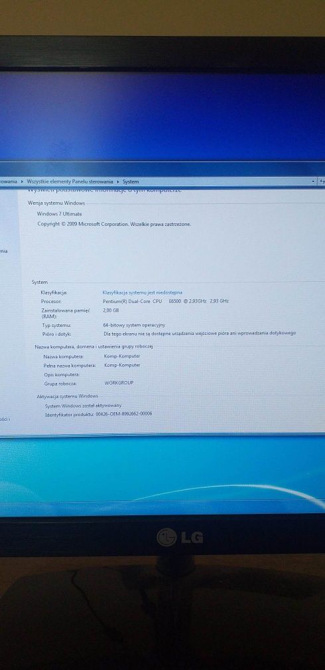325x670 pixels.
Task: Select the WORKGROUP value
Action: point(119,383)
